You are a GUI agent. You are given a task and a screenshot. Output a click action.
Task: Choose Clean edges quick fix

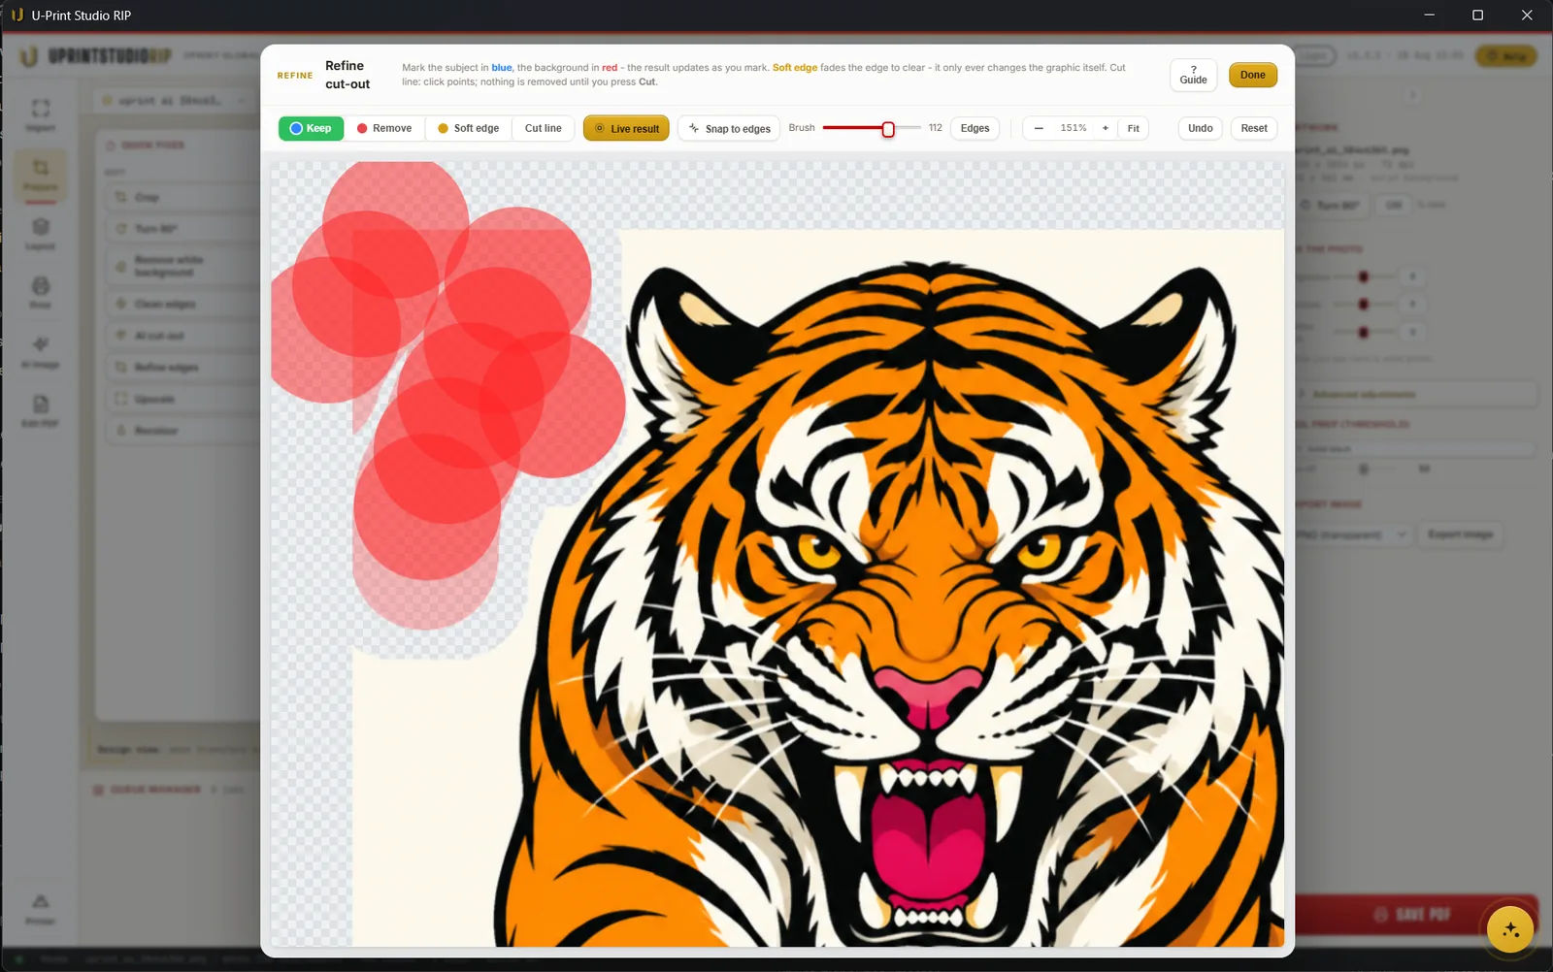tap(182, 304)
